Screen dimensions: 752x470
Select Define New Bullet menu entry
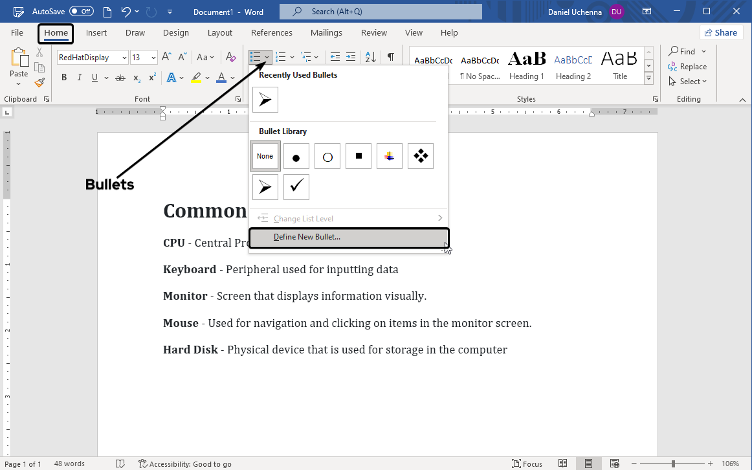pyautogui.click(x=307, y=237)
